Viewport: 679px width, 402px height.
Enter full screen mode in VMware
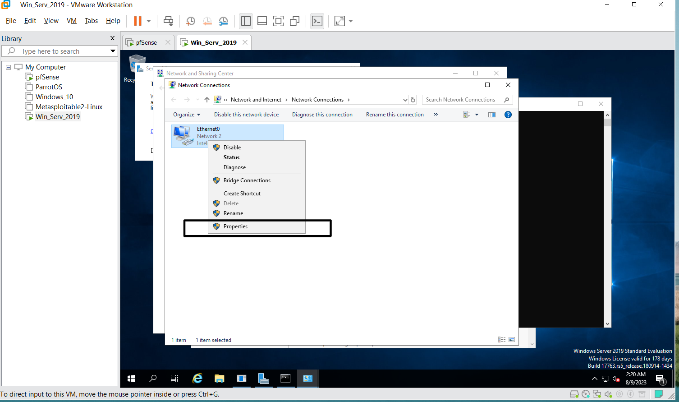pos(278,21)
